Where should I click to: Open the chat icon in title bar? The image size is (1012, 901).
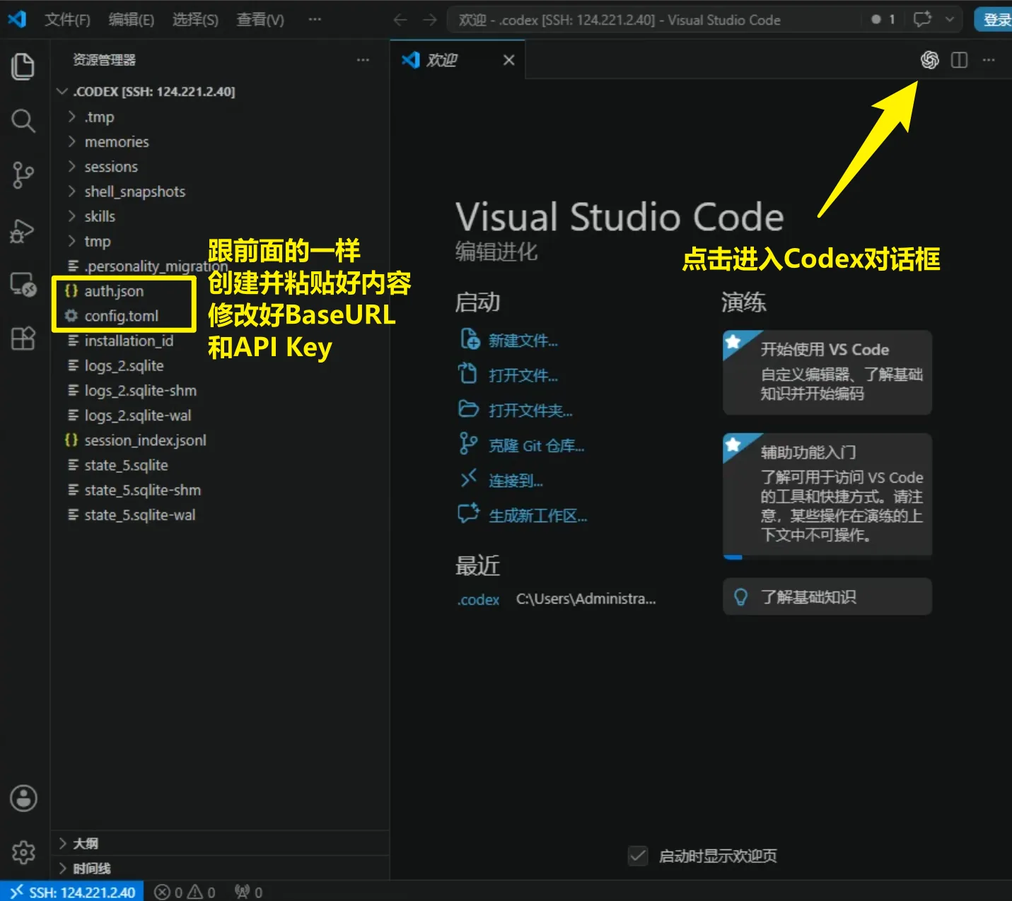922,19
